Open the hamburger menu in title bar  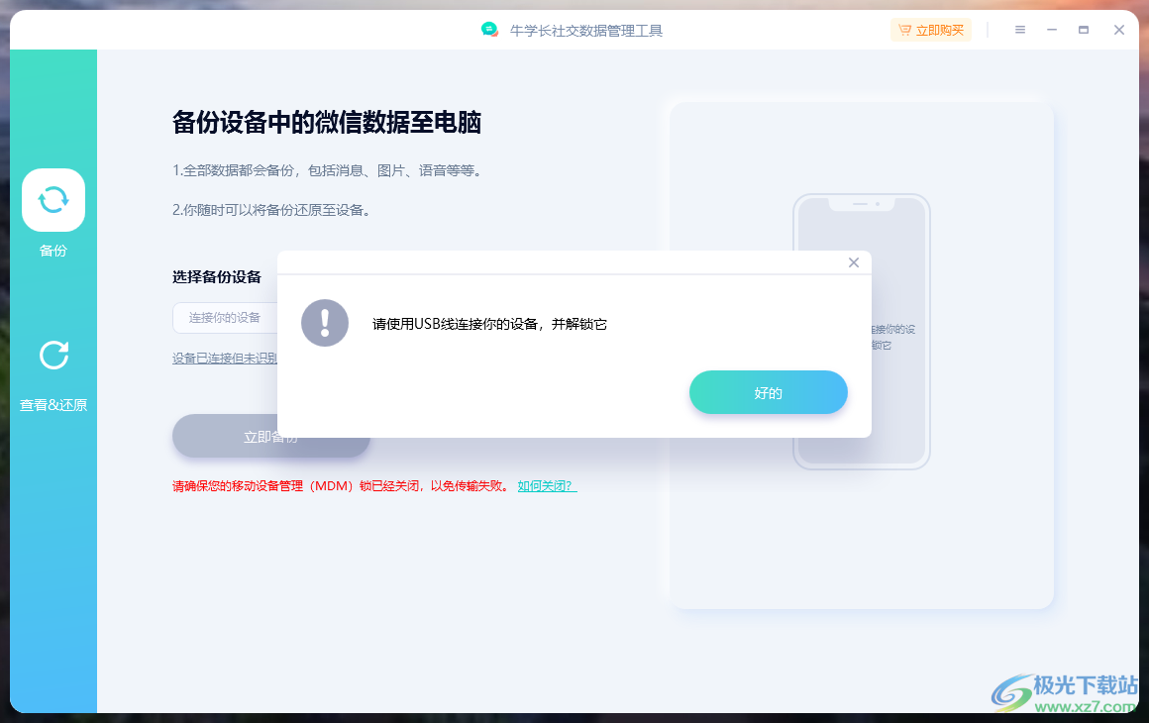1020,30
